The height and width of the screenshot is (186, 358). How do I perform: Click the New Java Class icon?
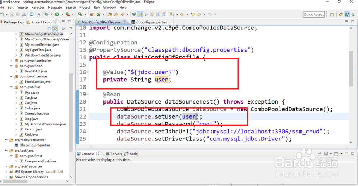coord(98,14)
